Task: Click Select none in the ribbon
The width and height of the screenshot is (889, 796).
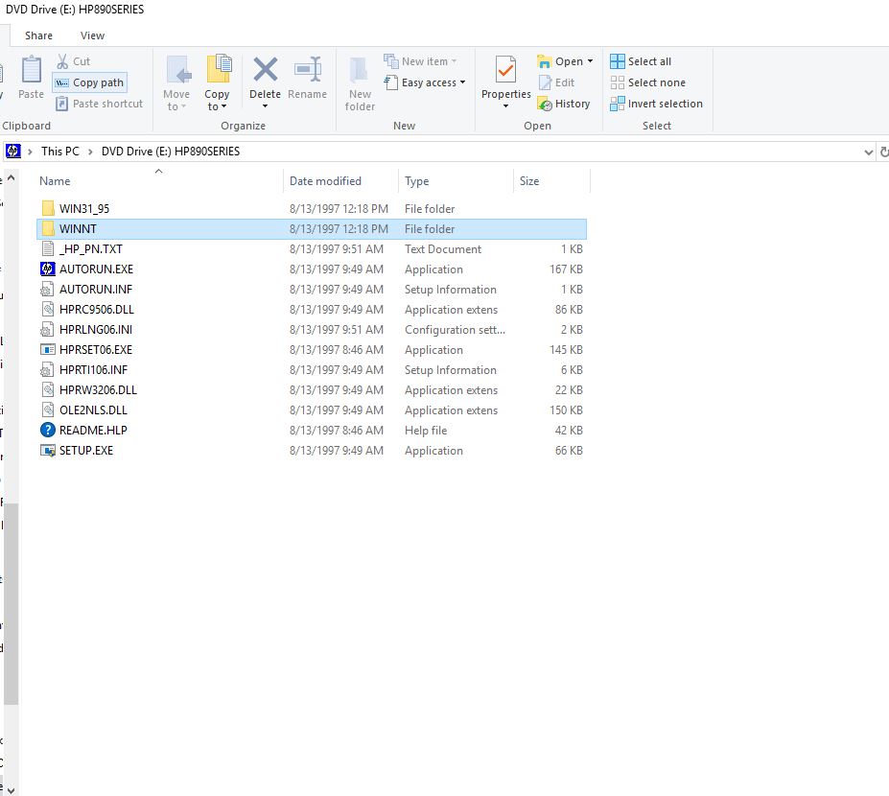Action: pyautogui.click(x=647, y=82)
